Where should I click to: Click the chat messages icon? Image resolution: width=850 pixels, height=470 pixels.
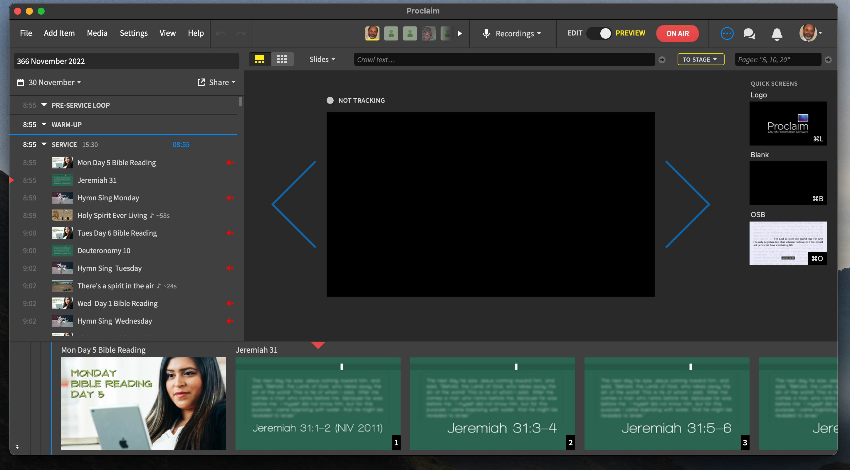pos(749,33)
